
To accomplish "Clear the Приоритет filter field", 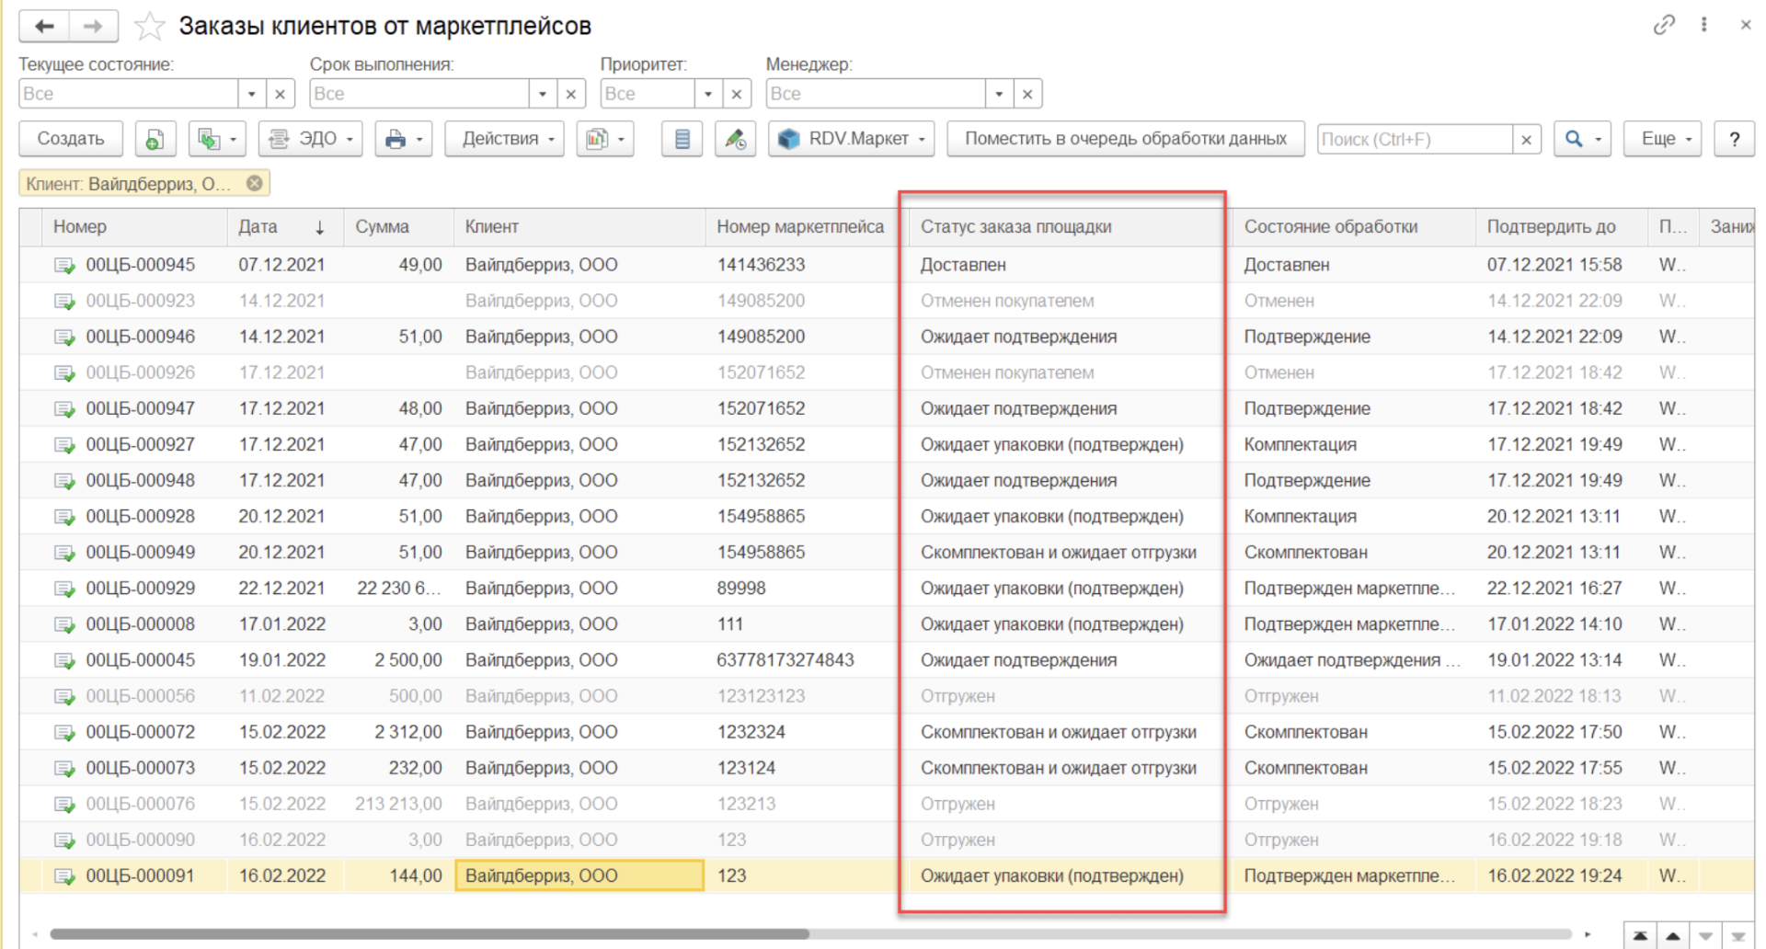I will click(736, 94).
